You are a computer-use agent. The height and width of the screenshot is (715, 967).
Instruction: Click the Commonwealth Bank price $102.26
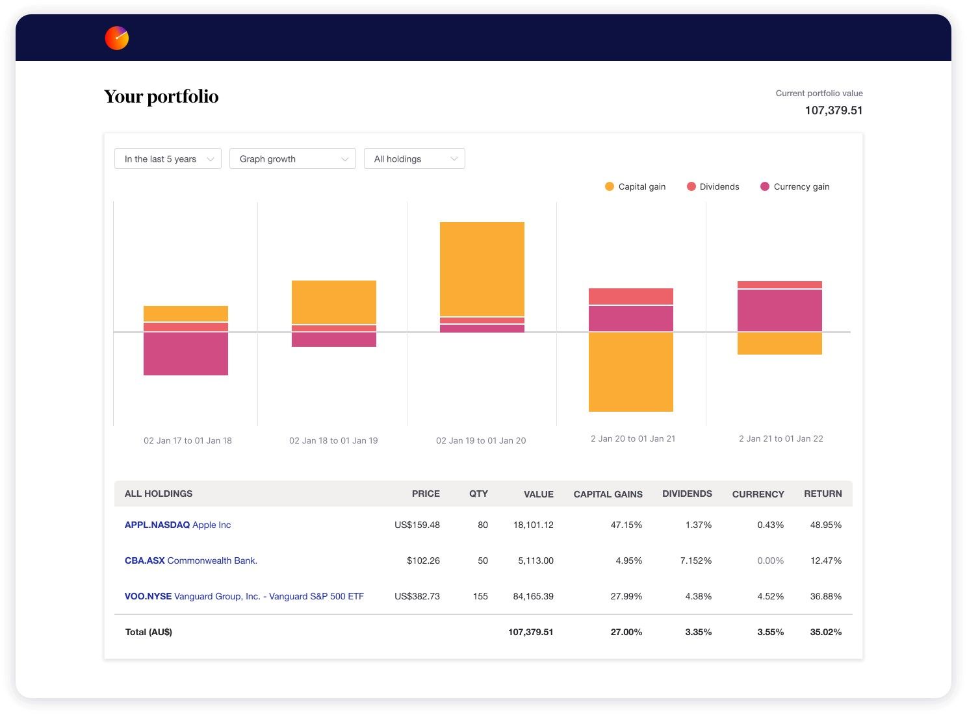click(424, 560)
